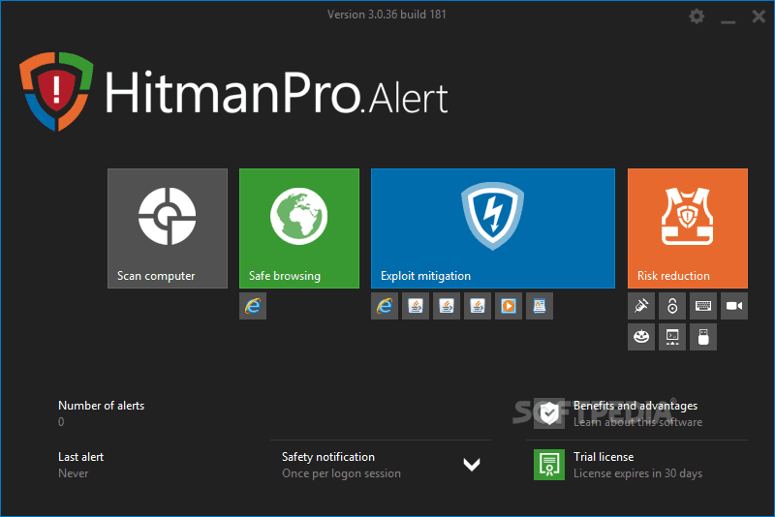Click the webcam camera icon
This screenshot has width=775, height=517.
734,306
